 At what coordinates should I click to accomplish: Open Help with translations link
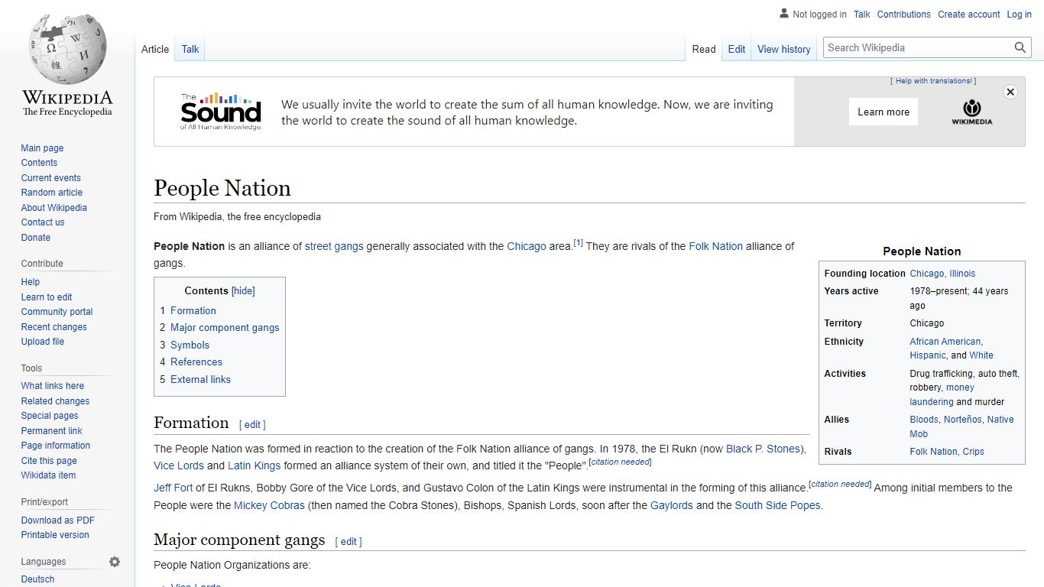coord(934,81)
